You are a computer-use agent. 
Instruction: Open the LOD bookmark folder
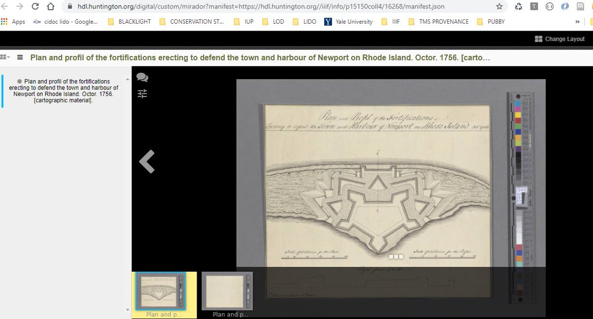[273, 22]
